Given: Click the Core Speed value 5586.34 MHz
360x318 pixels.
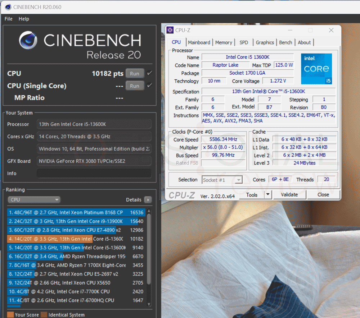Looking at the screenshot, I should click(223, 139).
